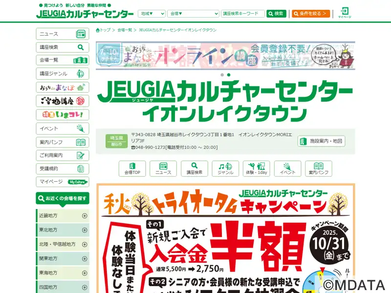Open マイページ My Culture in the sidebar

point(63,182)
